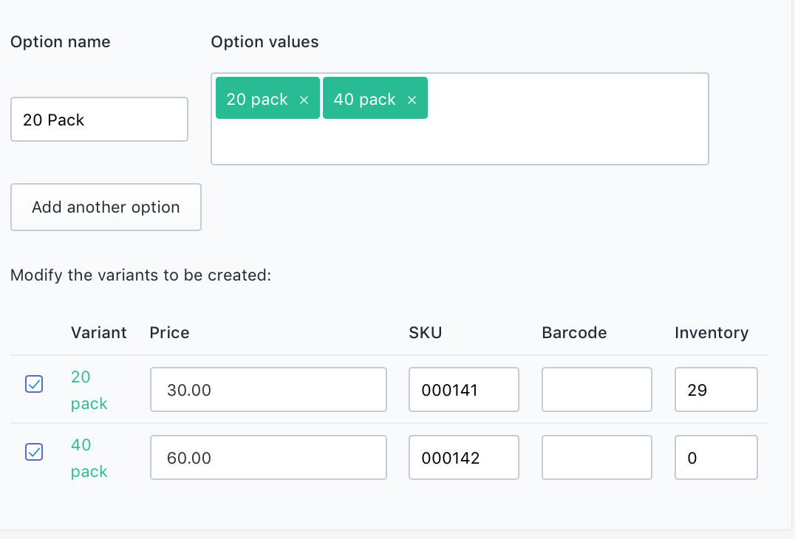Click the Inventory field showing 0
The height and width of the screenshot is (539, 795).
(716, 458)
